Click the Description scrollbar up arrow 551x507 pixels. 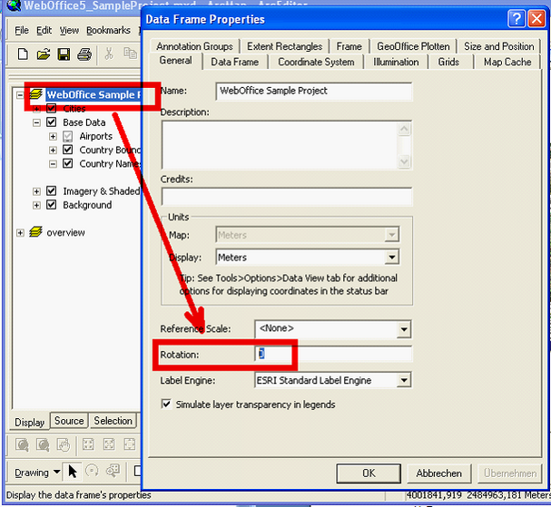click(404, 129)
